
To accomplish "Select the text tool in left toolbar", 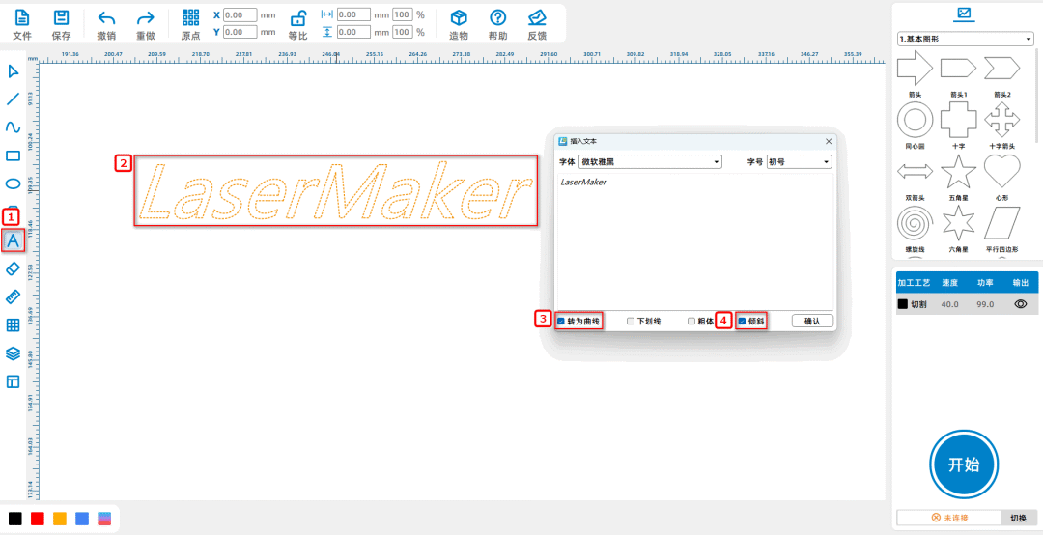I will 14,239.
